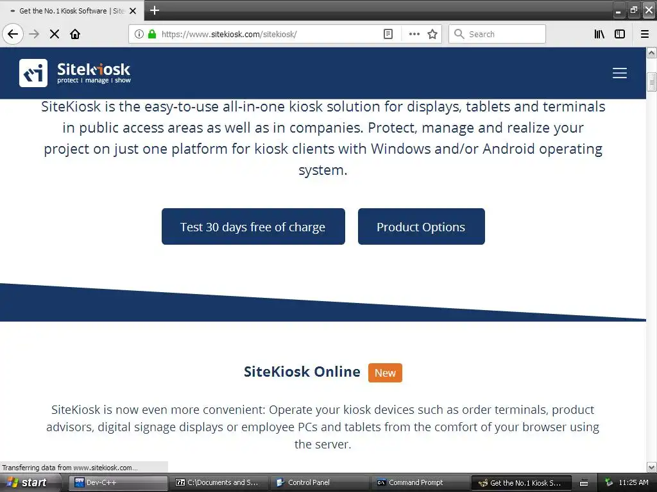This screenshot has height=492, width=657.
Task: Open the site's hamburger navigation menu
Action: coord(619,73)
